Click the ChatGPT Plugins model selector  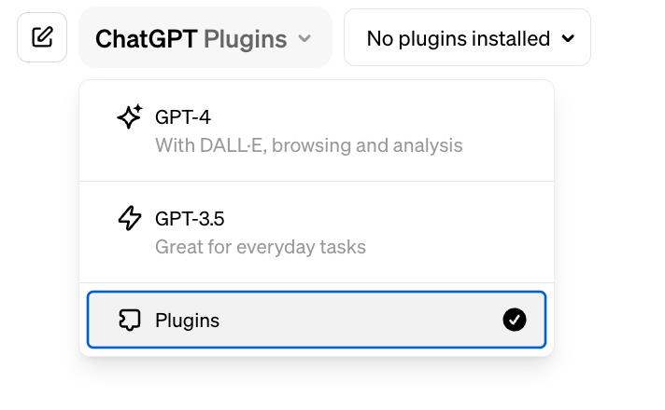tap(205, 38)
